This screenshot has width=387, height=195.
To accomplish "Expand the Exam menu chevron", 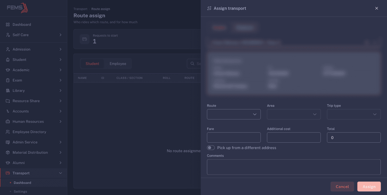I will click(61, 80).
